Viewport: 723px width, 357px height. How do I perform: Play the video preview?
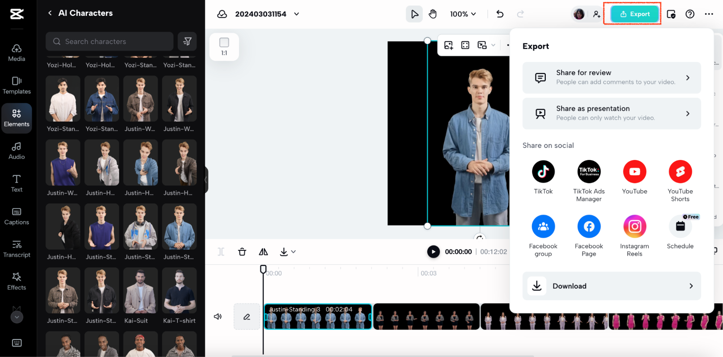(x=433, y=252)
